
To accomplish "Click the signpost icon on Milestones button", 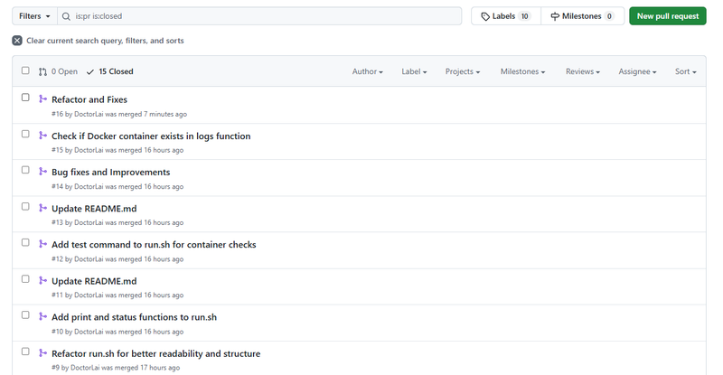I will [x=555, y=16].
